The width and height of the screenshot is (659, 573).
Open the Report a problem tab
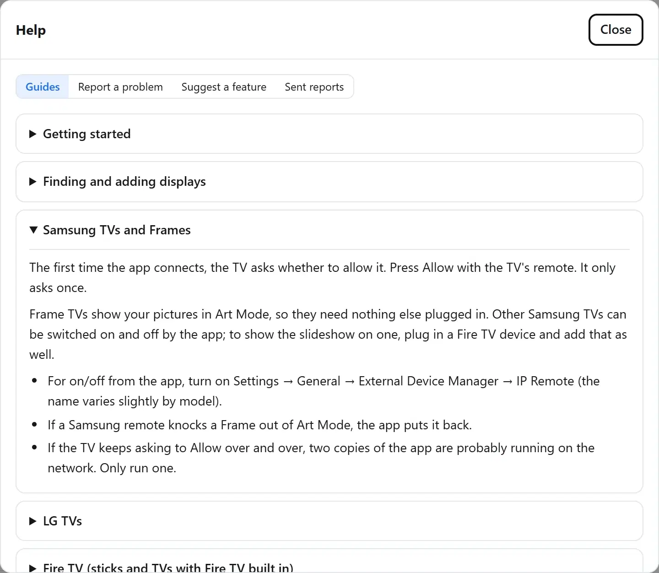point(120,86)
